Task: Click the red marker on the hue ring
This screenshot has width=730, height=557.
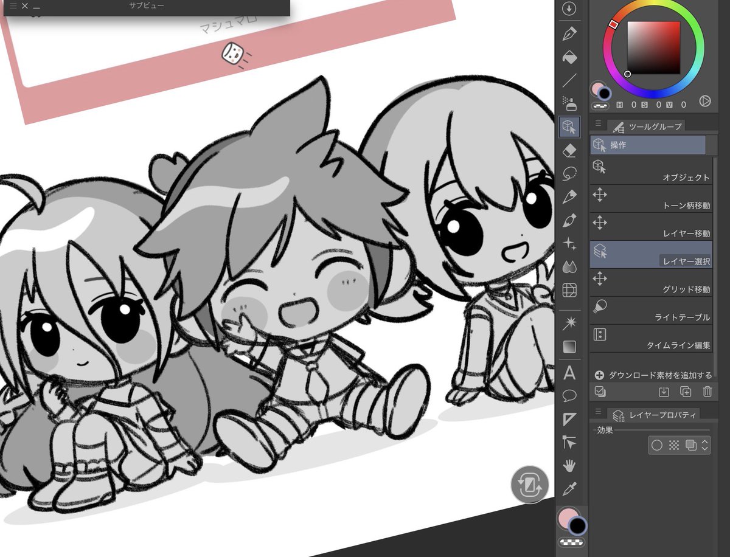Action: coord(614,24)
